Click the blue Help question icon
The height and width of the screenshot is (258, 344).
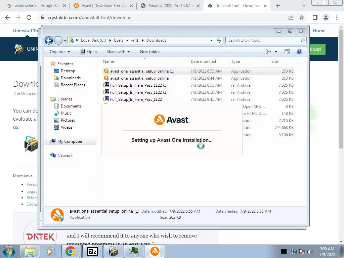(x=299, y=52)
